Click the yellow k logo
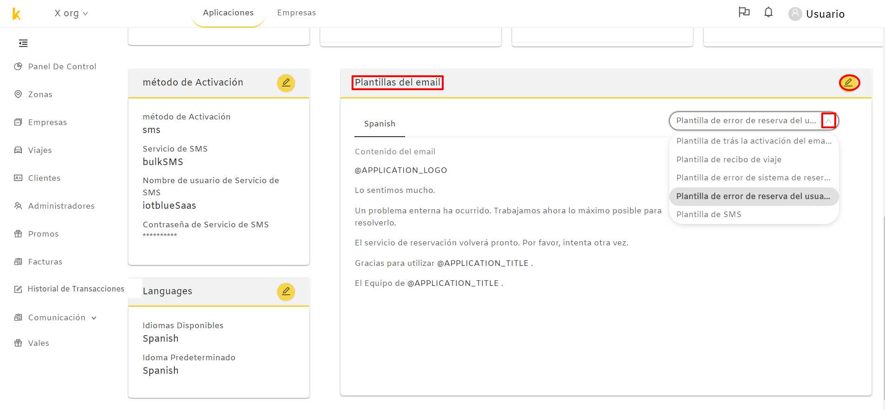This screenshot has width=885, height=410. click(x=16, y=14)
